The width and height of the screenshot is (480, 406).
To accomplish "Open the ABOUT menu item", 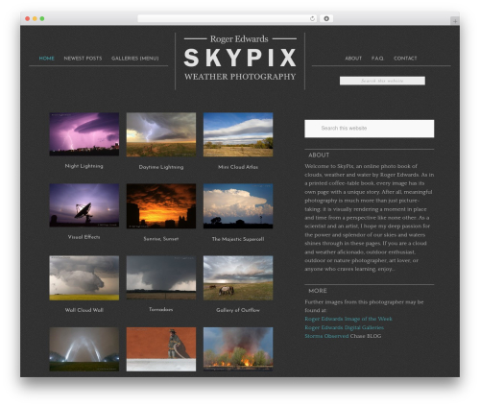I will tap(353, 59).
